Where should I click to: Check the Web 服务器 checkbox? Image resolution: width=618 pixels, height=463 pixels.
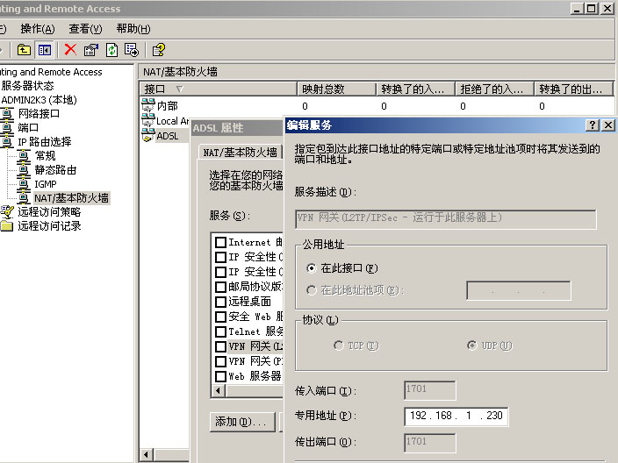click(x=220, y=376)
